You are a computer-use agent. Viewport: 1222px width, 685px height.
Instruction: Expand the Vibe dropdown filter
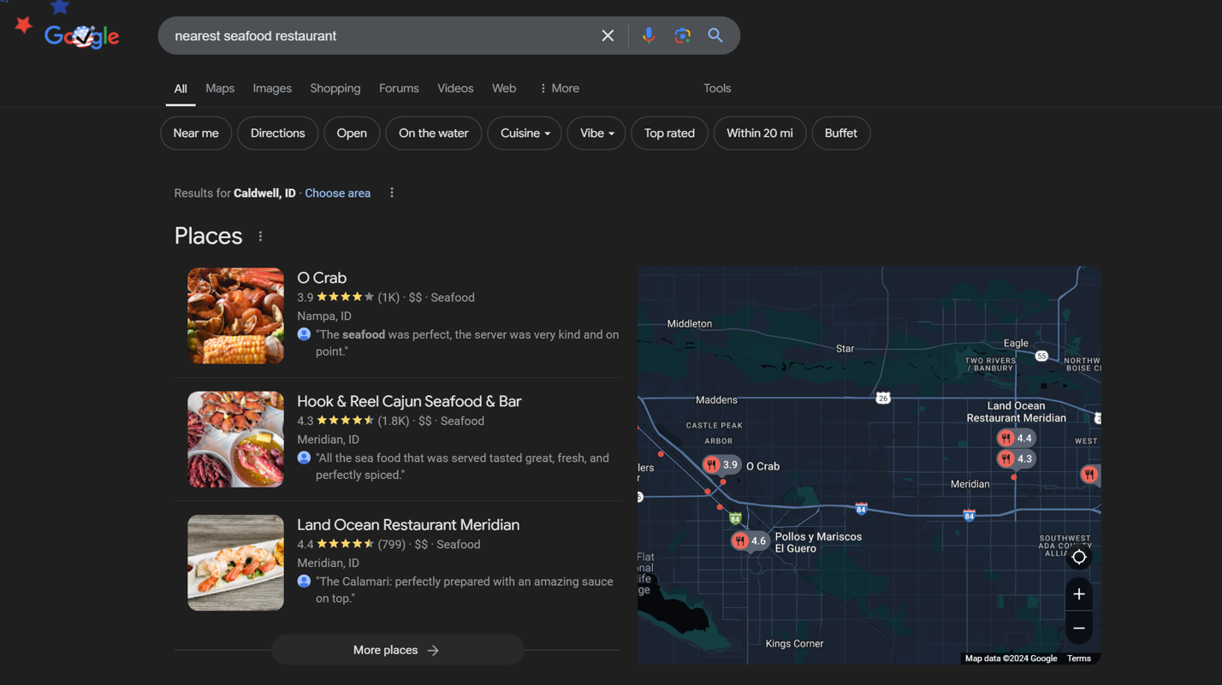[x=596, y=133]
